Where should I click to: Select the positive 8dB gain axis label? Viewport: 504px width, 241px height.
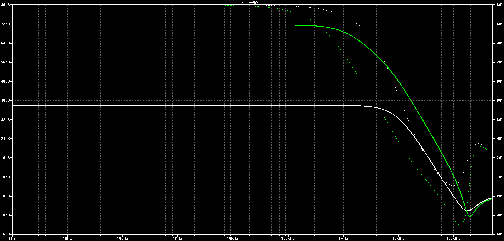click(6, 177)
